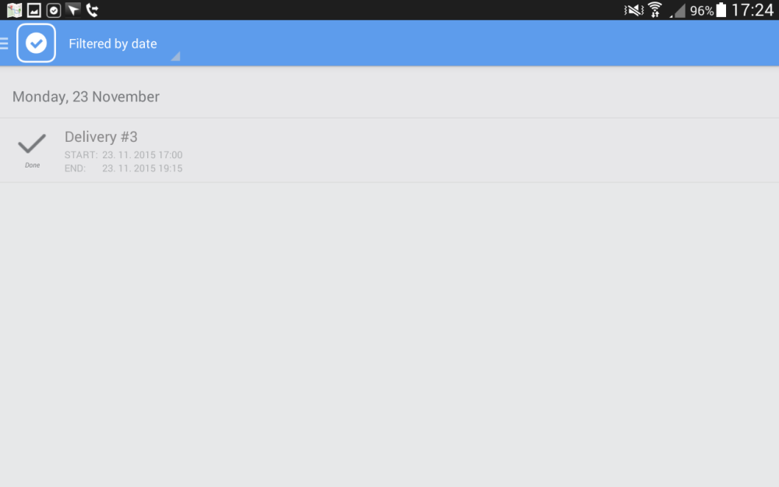The height and width of the screenshot is (487, 779).
Task: Tap the navigation arrow notification icon
Action: tap(73, 10)
